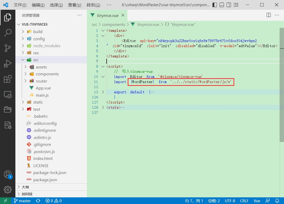Viewport: 284px width, 204px height.
Task: Unfold the export default block at line 13
Action: (x=103, y=92)
